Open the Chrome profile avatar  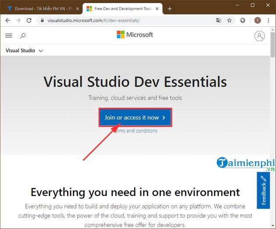(x=258, y=21)
